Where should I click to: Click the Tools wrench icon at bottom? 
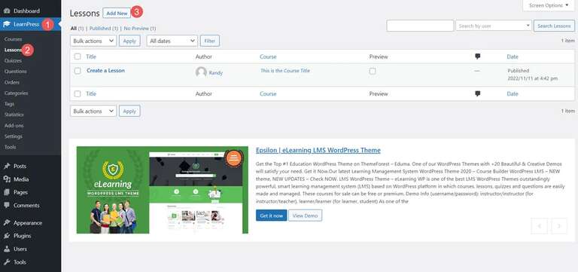pyautogui.click(x=7, y=262)
